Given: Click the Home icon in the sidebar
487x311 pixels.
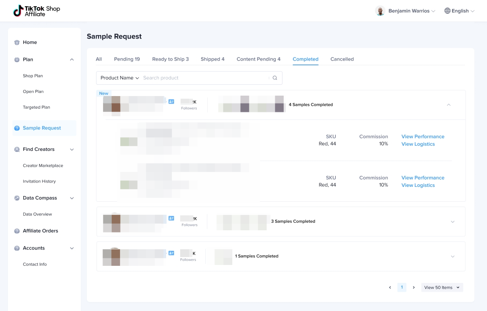Looking at the screenshot, I should pyautogui.click(x=17, y=43).
